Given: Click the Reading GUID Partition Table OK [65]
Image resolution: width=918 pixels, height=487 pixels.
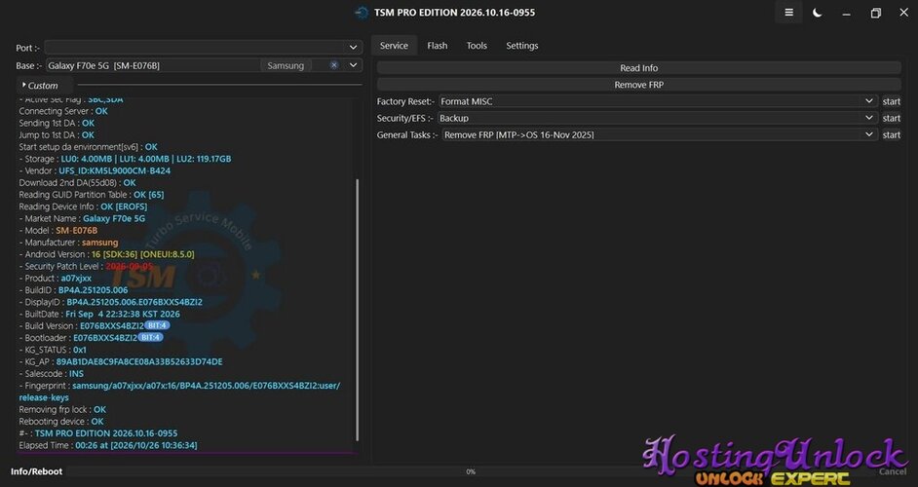Looking at the screenshot, I should [92, 195].
